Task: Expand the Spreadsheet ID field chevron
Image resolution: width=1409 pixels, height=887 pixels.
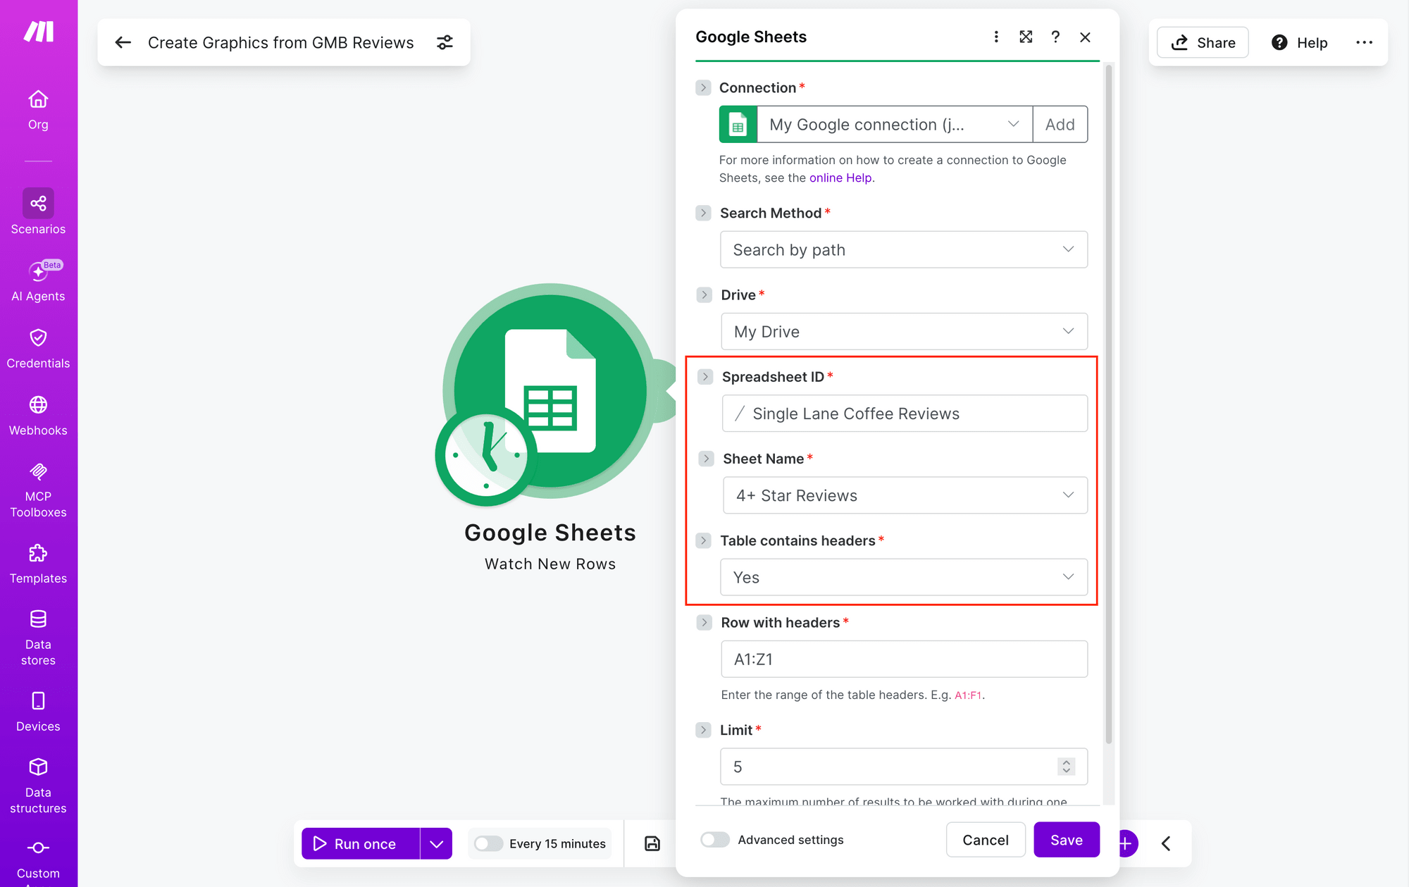Action: 705,377
